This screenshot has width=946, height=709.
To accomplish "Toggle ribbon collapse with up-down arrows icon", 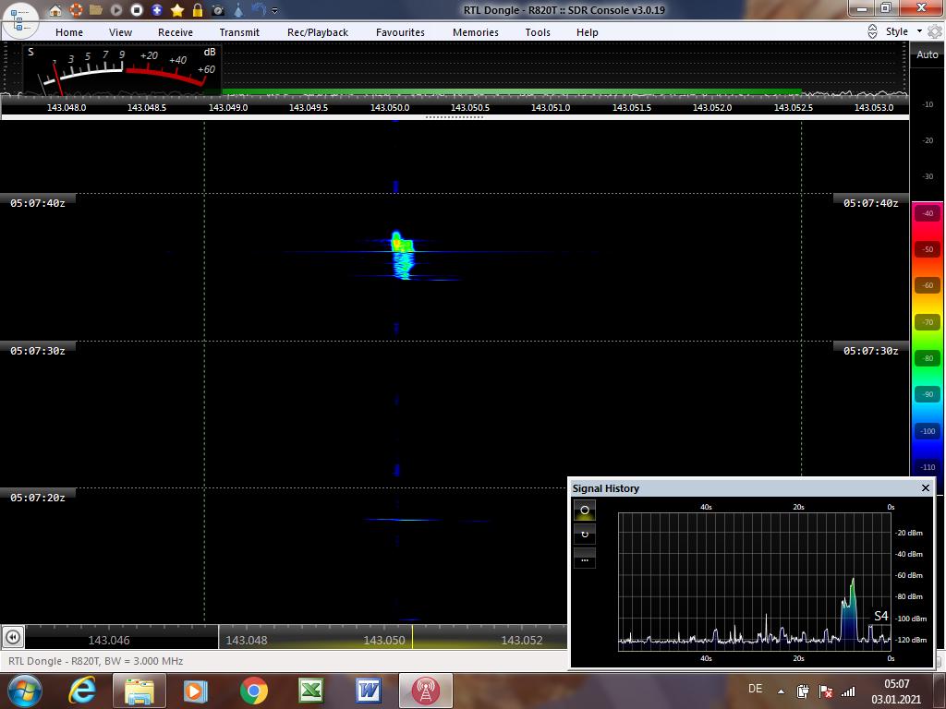I will click(872, 32).
